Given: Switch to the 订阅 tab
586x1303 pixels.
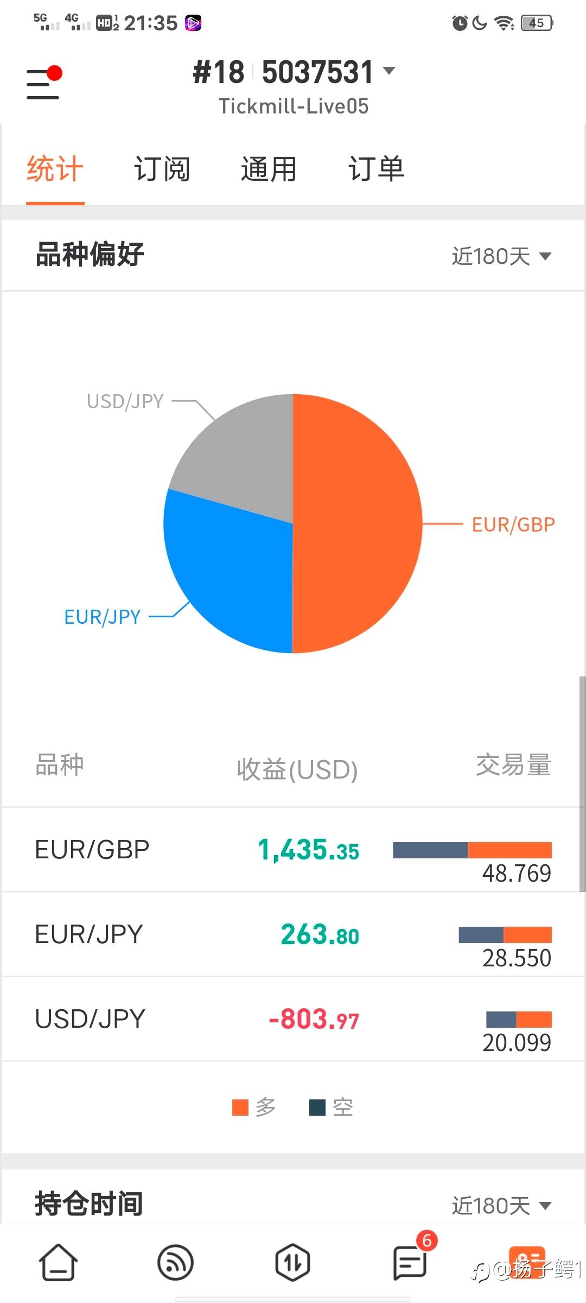Looking at the screenshot, I should 162,169.
